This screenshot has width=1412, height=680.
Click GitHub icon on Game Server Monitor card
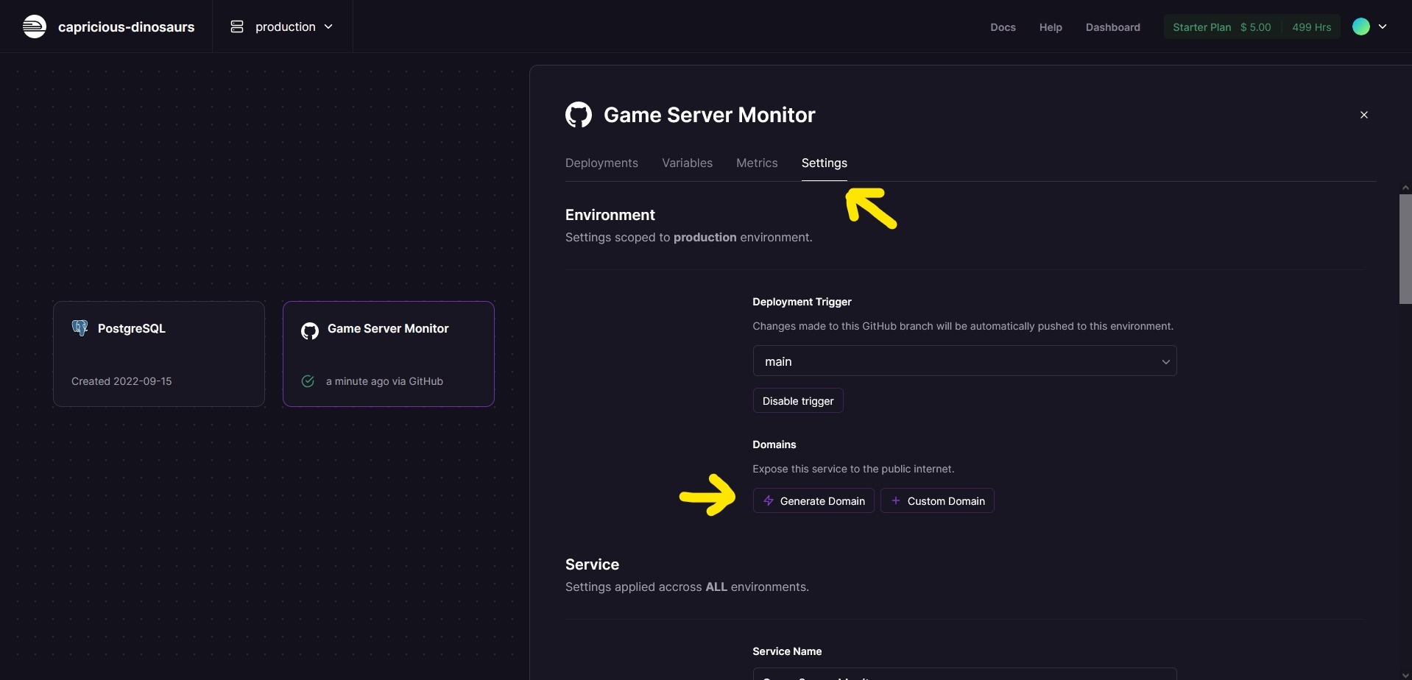coord(310,330)
